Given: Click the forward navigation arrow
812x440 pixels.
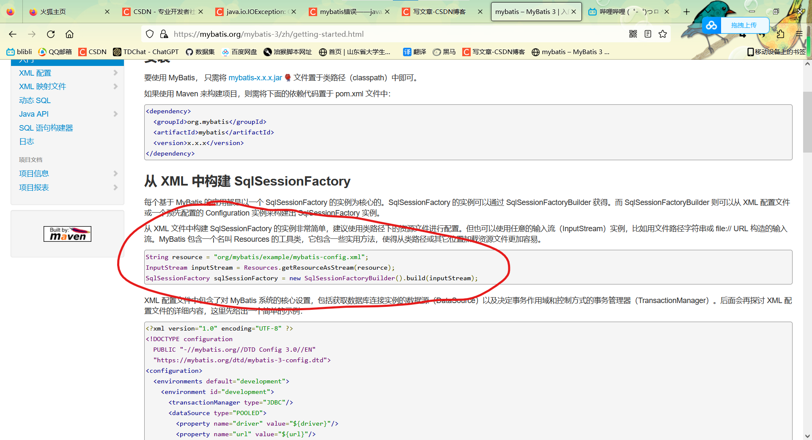Looking at the screenshot, I should coord(32,34).
